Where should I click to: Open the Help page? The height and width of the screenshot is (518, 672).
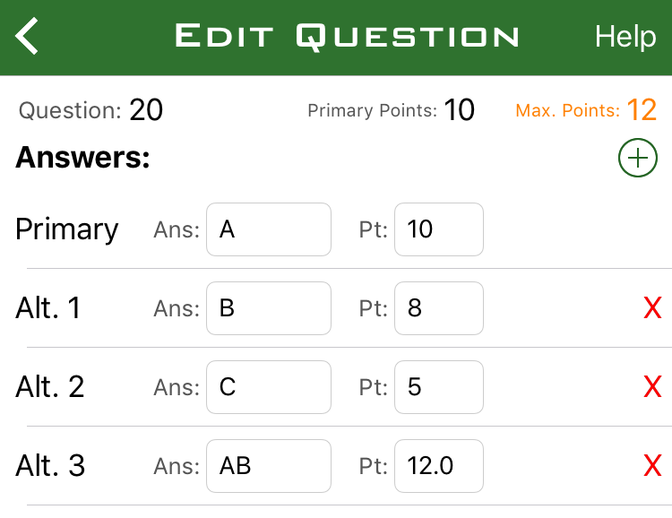point(625,37)
